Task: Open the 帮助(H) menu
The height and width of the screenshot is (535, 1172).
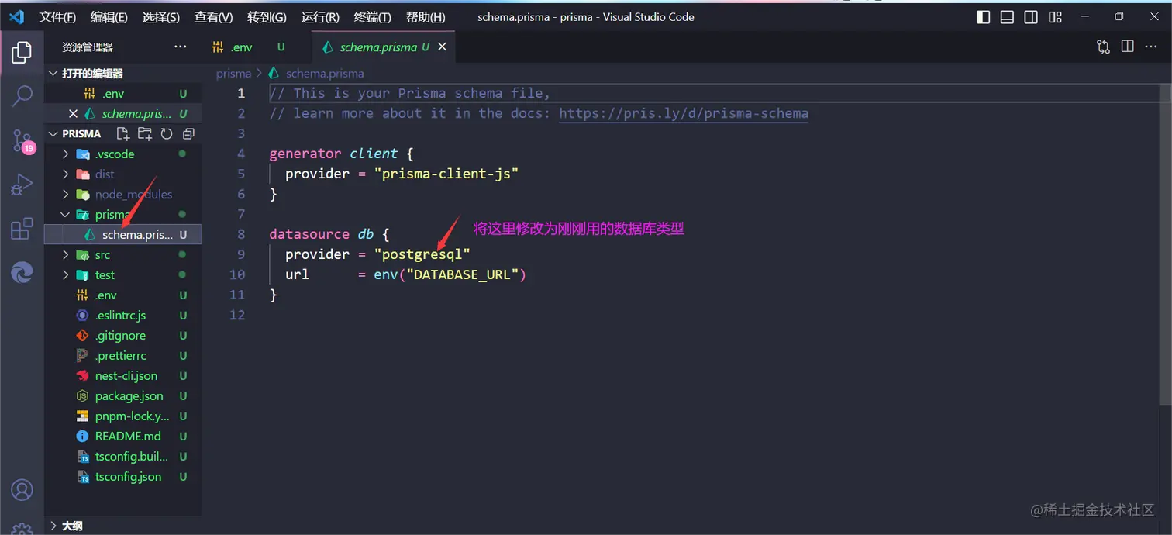Action: coord(426,17)
